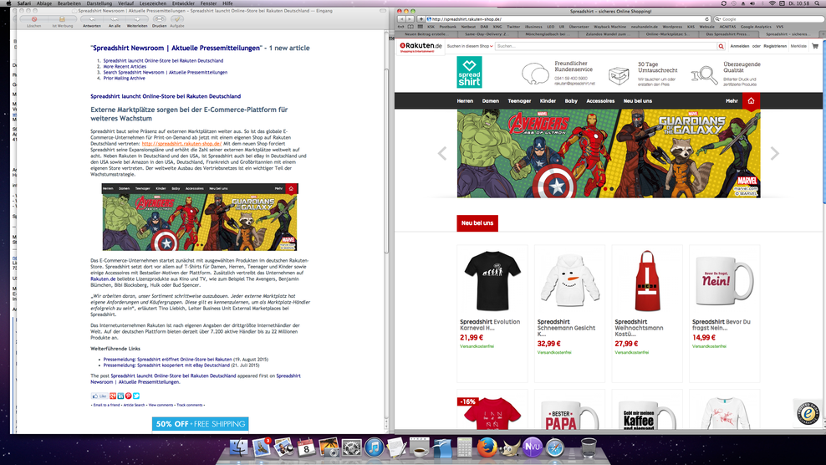Go forward in Safari browser window
826x465 pixels.
tap(410, 19)
